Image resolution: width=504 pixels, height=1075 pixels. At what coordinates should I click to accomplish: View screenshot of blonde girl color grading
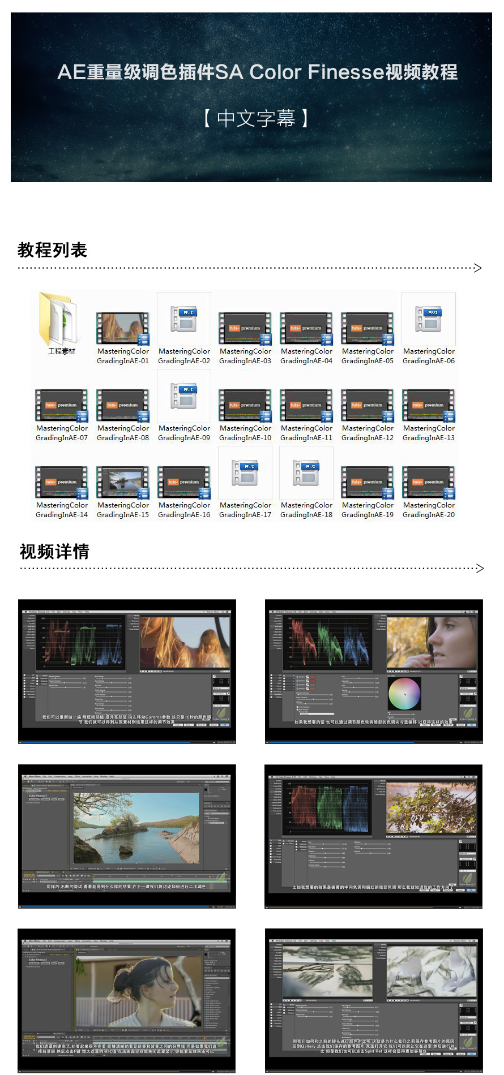127,671
